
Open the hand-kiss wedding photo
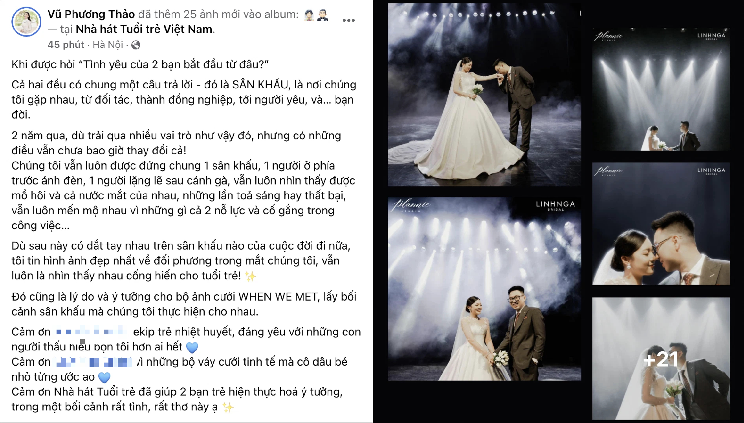(484, 95)
